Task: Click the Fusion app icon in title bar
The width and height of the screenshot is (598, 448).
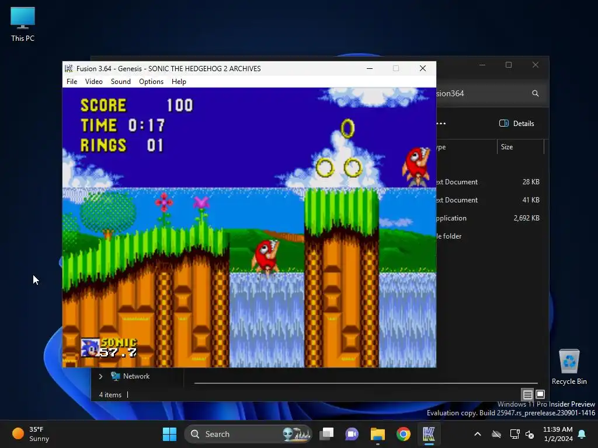Action: tap(69, 69)
